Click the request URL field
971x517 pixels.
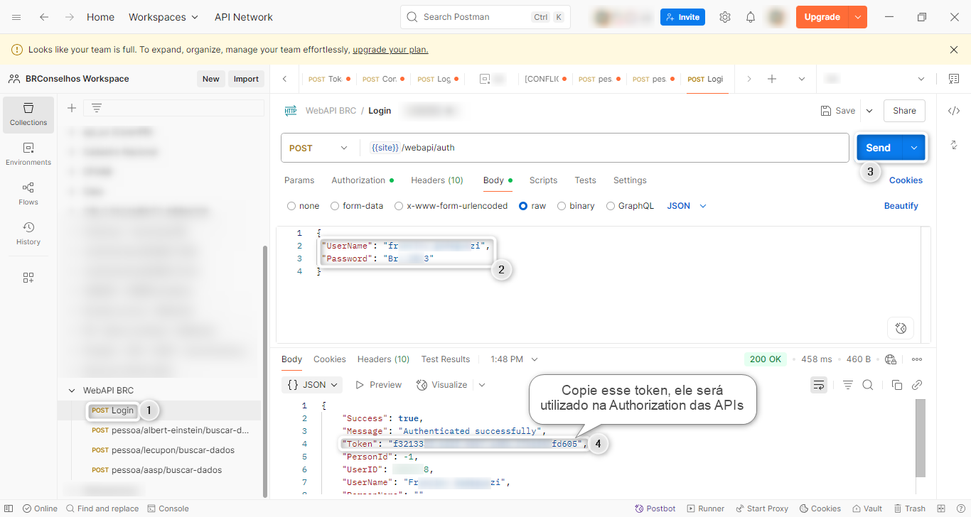(x=604, y=148)
